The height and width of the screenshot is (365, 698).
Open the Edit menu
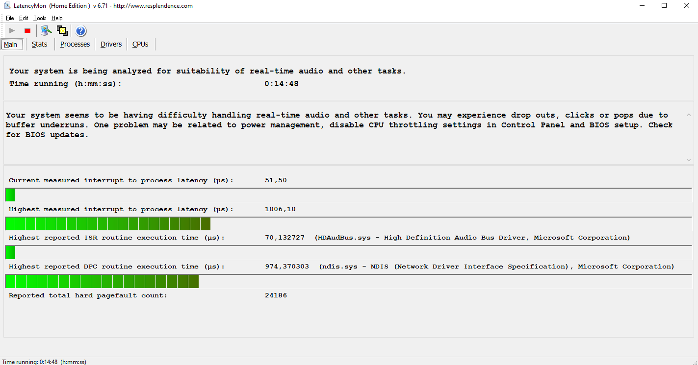coord(24,18)
